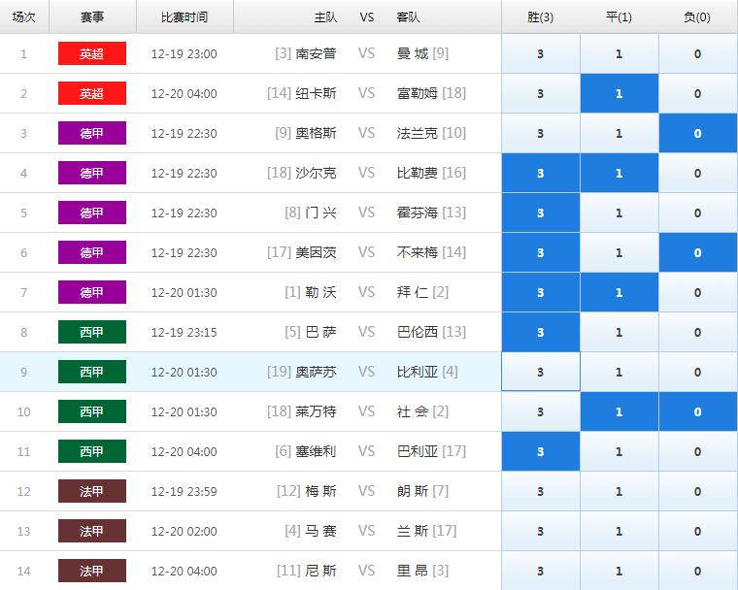Click the match time 12-19 23:15
Image resolution: width=738 pixels, height=590 pixels.
tap(184, 332)
